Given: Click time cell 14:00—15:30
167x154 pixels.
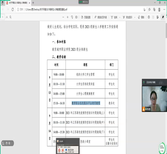Looking at the screenshot, I should [59, 132].
